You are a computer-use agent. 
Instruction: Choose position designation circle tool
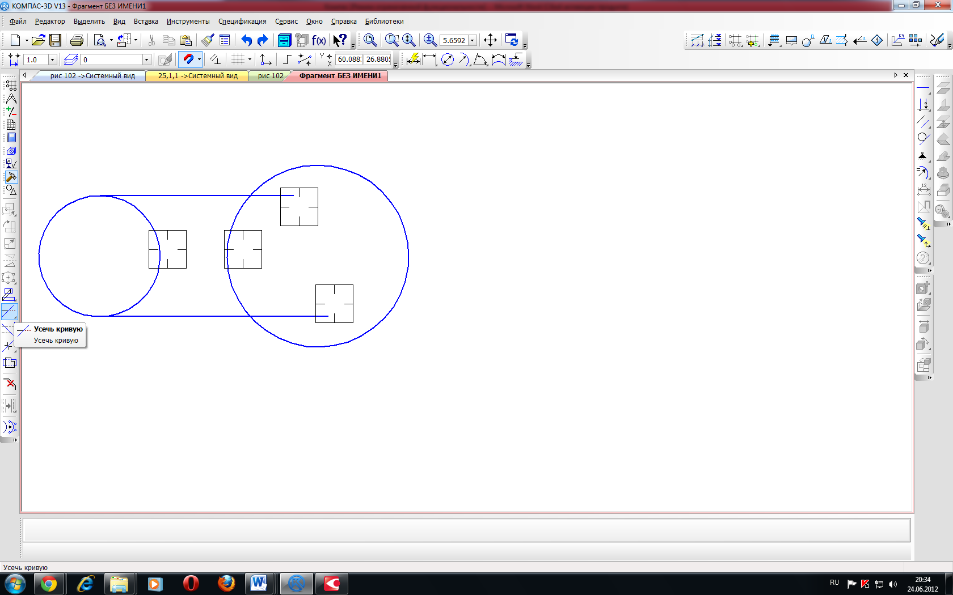click(x=808, y=40)
